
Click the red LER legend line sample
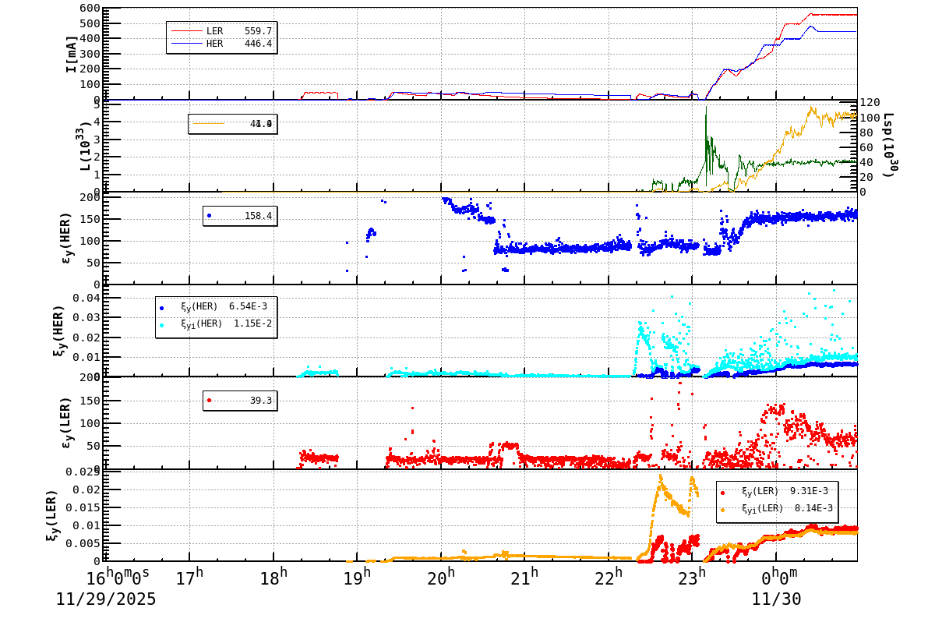click(x=187, y=31)
